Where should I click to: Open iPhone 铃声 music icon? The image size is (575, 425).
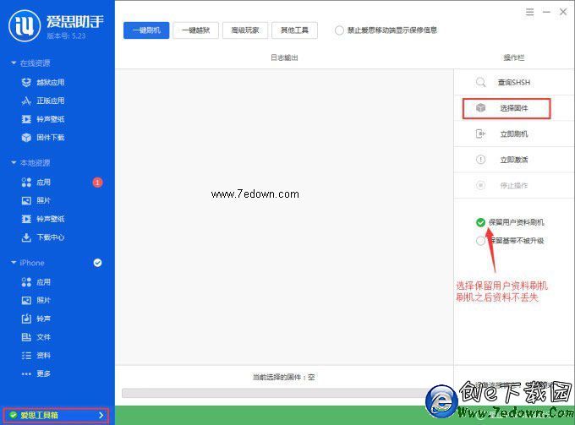[26, 319]
